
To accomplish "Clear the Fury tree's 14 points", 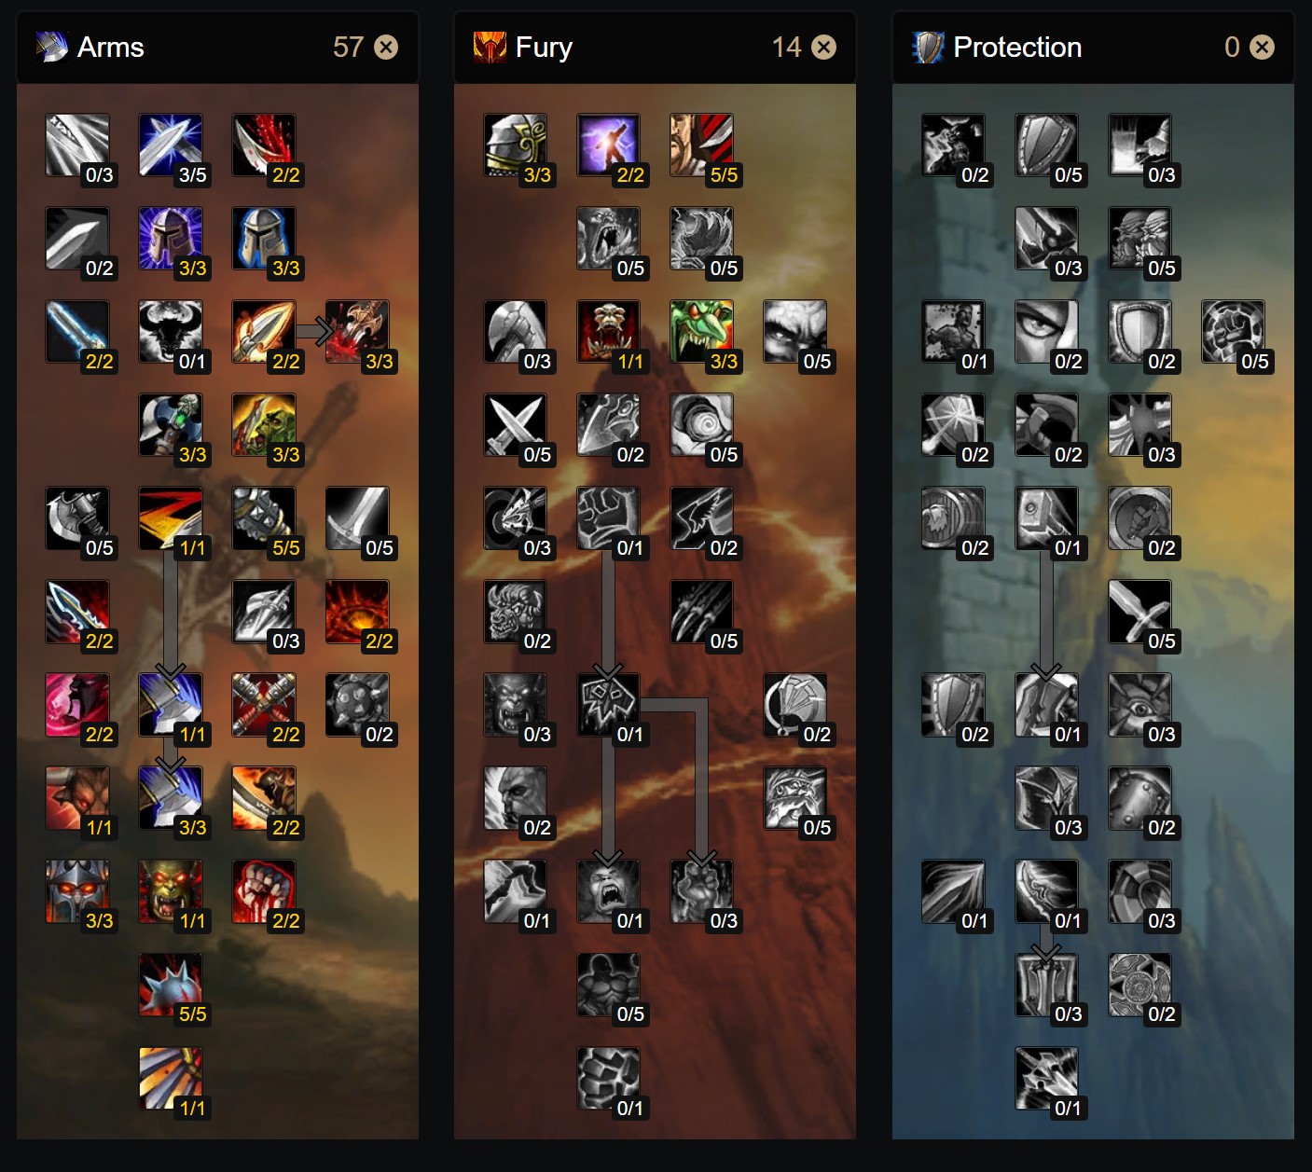I will coord(824,47).
